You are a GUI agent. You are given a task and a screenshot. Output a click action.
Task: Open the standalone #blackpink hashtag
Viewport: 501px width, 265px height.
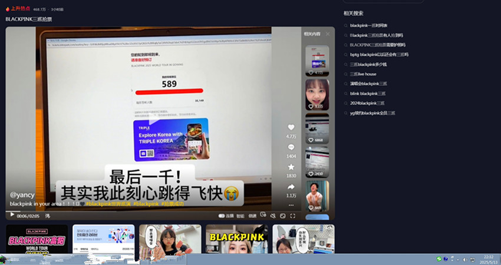(146, 204)
